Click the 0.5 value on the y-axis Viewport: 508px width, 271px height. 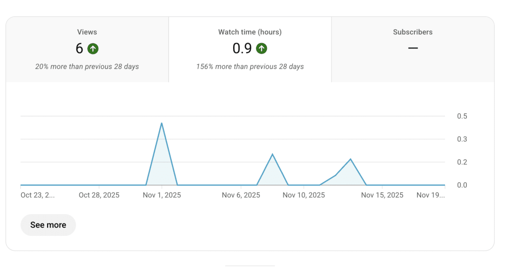[x=462, y=116]
